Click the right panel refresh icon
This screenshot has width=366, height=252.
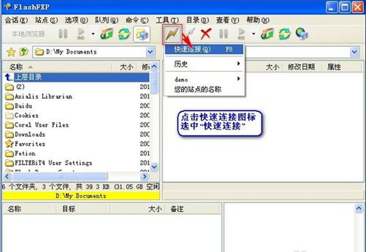[x=284, y=34]
